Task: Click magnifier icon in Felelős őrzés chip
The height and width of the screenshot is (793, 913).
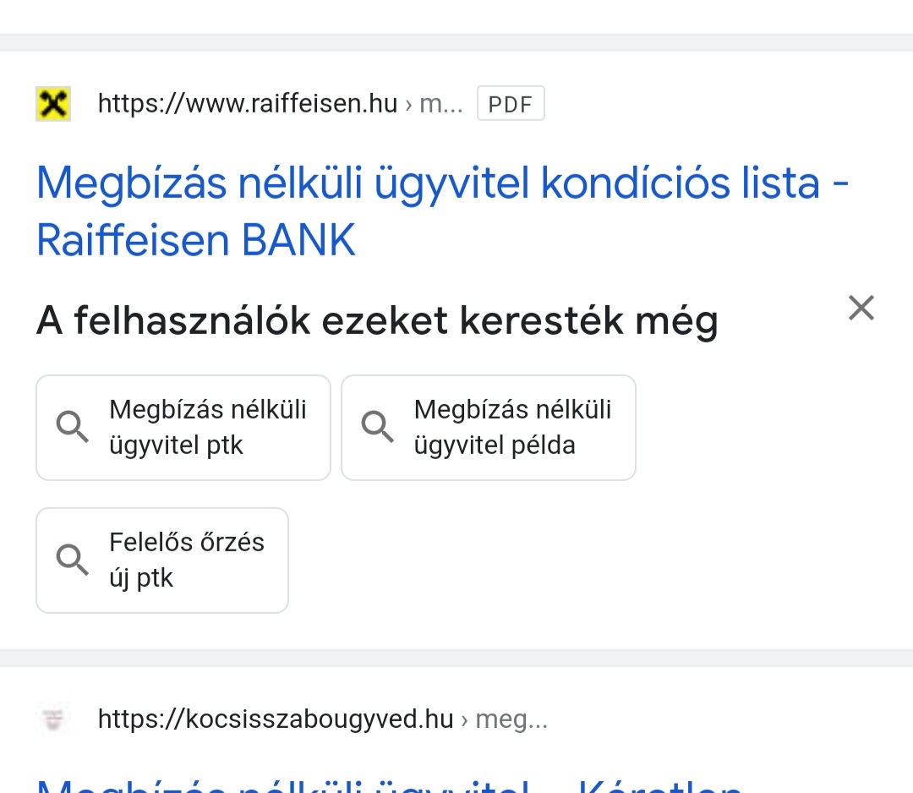Action: click(72, 560)
